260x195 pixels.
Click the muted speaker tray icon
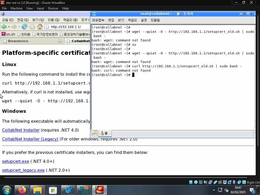[226, 190]
